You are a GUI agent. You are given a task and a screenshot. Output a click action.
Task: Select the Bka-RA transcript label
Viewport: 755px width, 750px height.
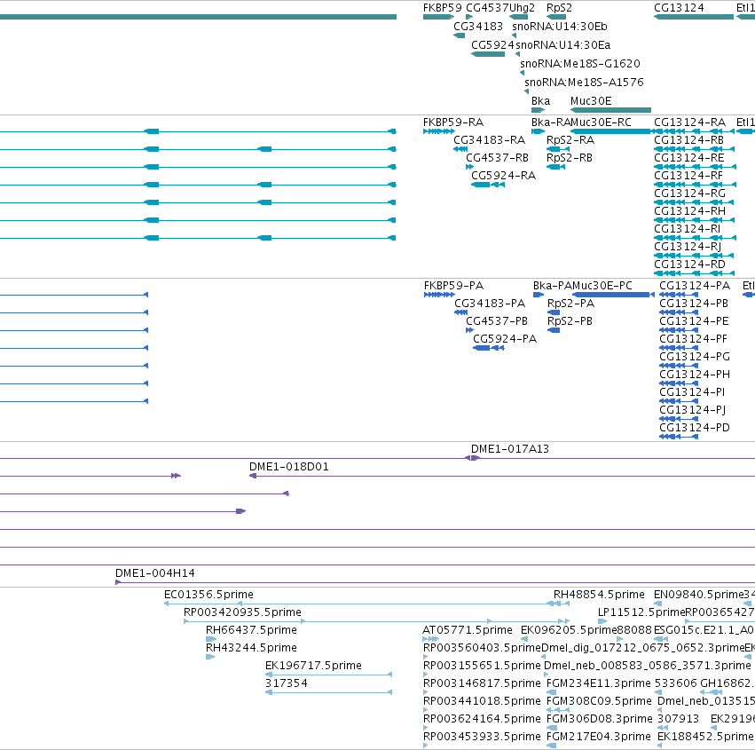click(551, 122)
